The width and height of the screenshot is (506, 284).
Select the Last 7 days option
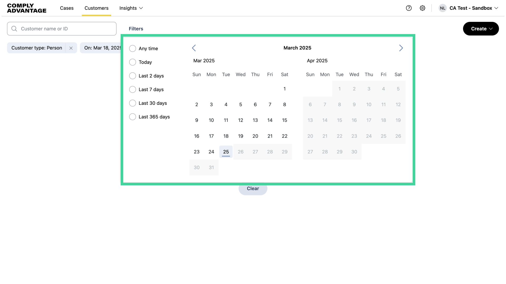point(133,89)
